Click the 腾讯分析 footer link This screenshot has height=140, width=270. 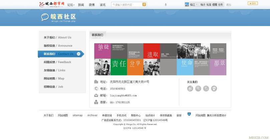[x=212, y=116]
